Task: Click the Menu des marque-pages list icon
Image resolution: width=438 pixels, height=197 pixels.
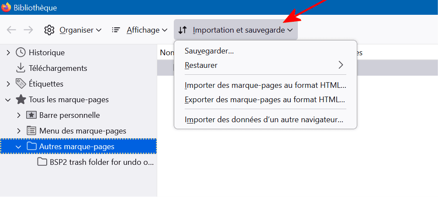Action: point(31,131)
